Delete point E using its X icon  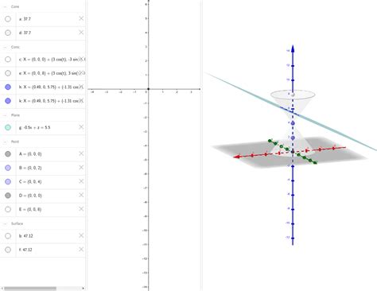pos(81,209)
